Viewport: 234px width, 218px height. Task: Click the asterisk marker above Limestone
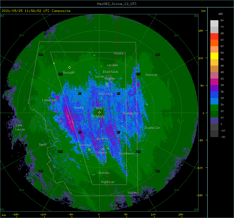click(49, 98)
